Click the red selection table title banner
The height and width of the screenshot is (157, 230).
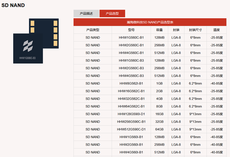click(150, 22)
